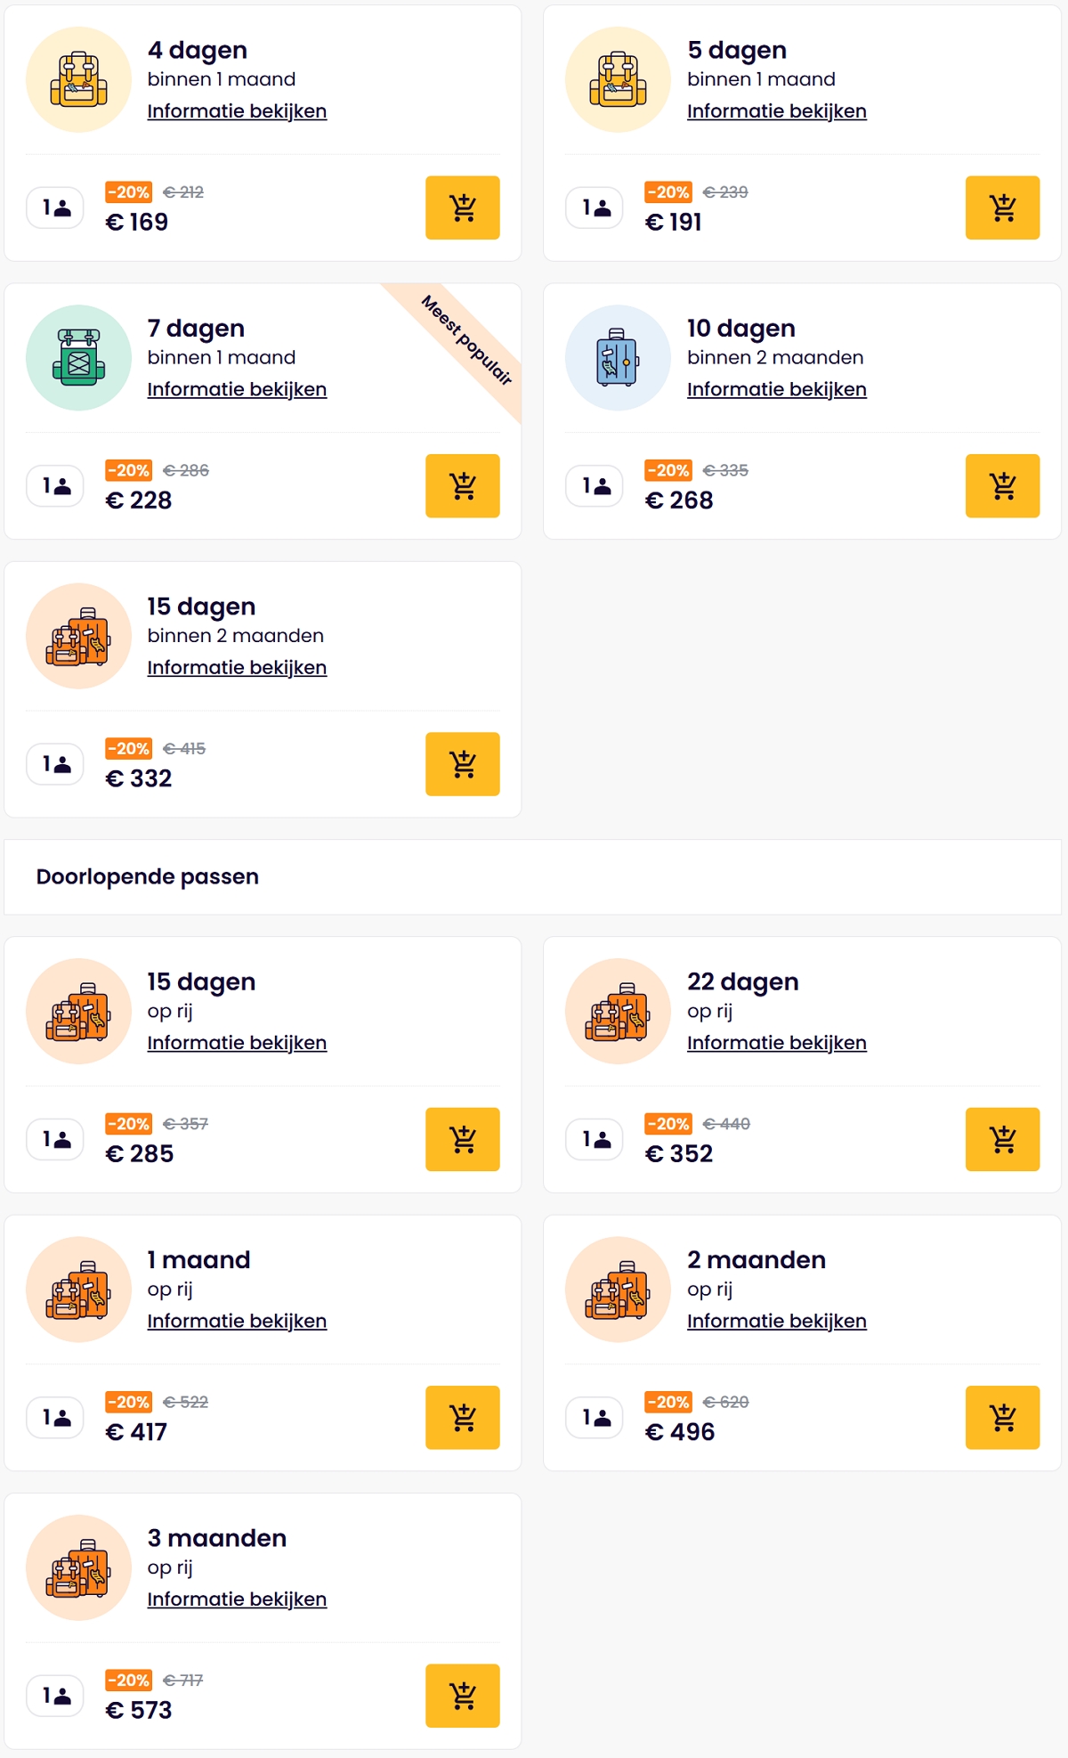Image resolution: width=1068 pixels, height=1758 pixels.
Task: Add the 7 dagen pass to cart
Action: click(x=462, y=485)
